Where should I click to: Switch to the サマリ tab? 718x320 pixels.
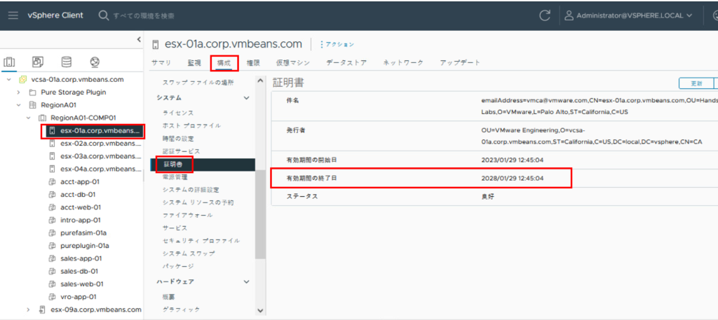tap(161, 63)
